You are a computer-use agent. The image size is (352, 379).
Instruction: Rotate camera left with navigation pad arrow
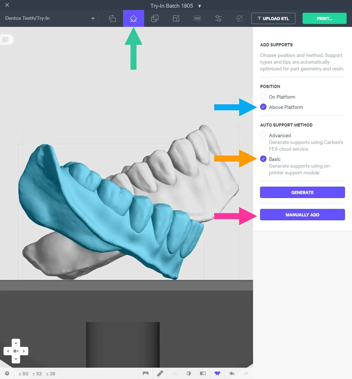click(8, 351)
